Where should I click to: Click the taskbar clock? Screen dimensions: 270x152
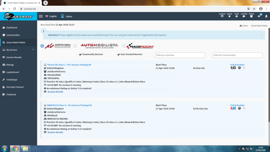(x=261, y=149)
